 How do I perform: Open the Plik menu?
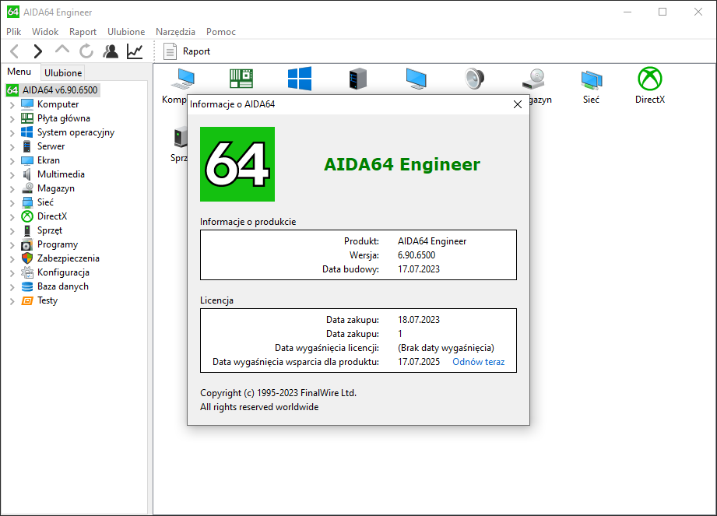coord(14,32)
